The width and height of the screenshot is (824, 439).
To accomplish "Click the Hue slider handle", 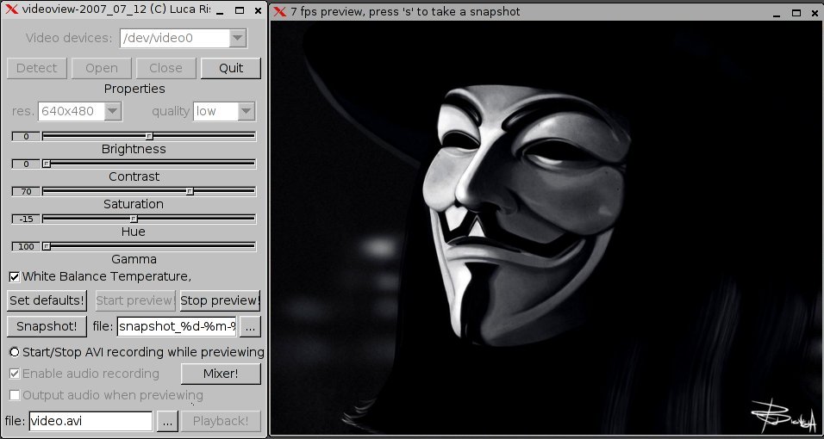I will [x=134, y=219].
